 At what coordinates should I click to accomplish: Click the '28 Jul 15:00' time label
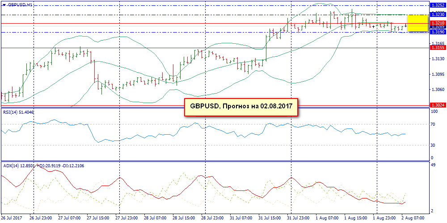(183, 218)
